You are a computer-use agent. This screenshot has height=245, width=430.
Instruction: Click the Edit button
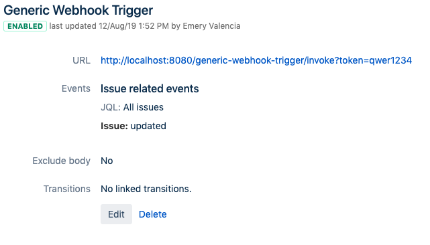pos(116,214)
